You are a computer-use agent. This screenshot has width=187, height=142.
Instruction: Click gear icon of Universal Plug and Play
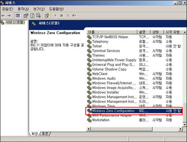tap(89, 64)
